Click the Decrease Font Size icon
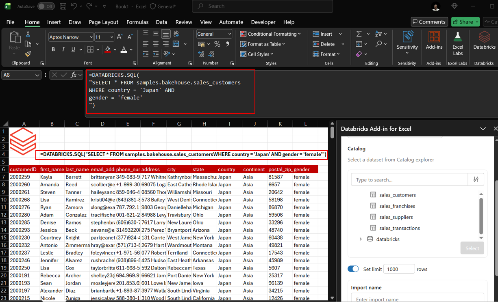Viewport: 498px width, 302px height. pos(130,37)
